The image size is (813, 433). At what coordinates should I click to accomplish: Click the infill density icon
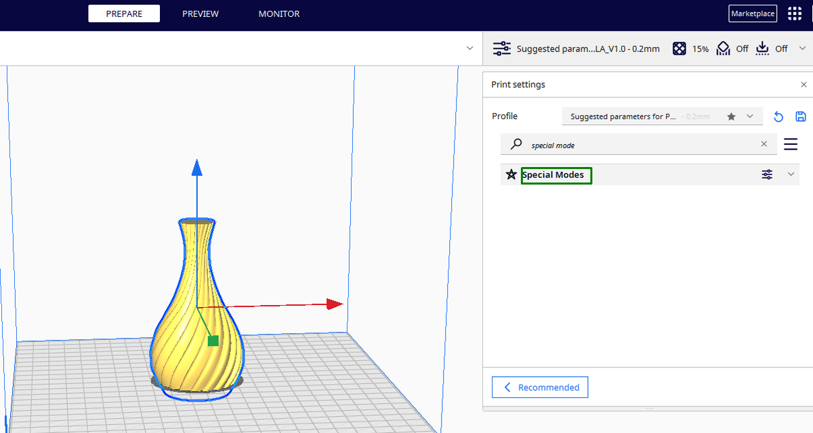coord(679,48)
